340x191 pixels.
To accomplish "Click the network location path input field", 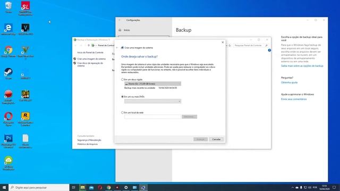I will coord(152,117).
